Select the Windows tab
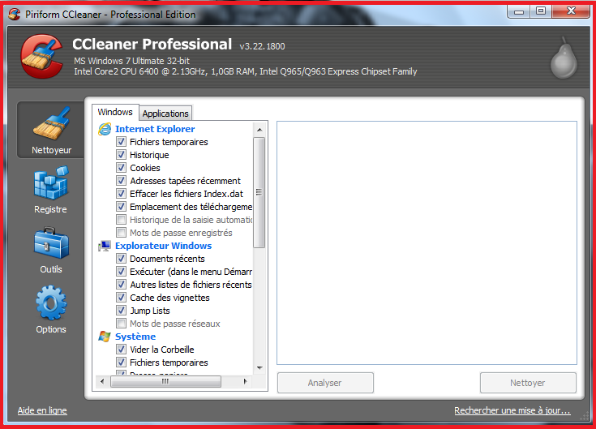Image resolution: width=596 pixels, height=429 pixels. 115,113
